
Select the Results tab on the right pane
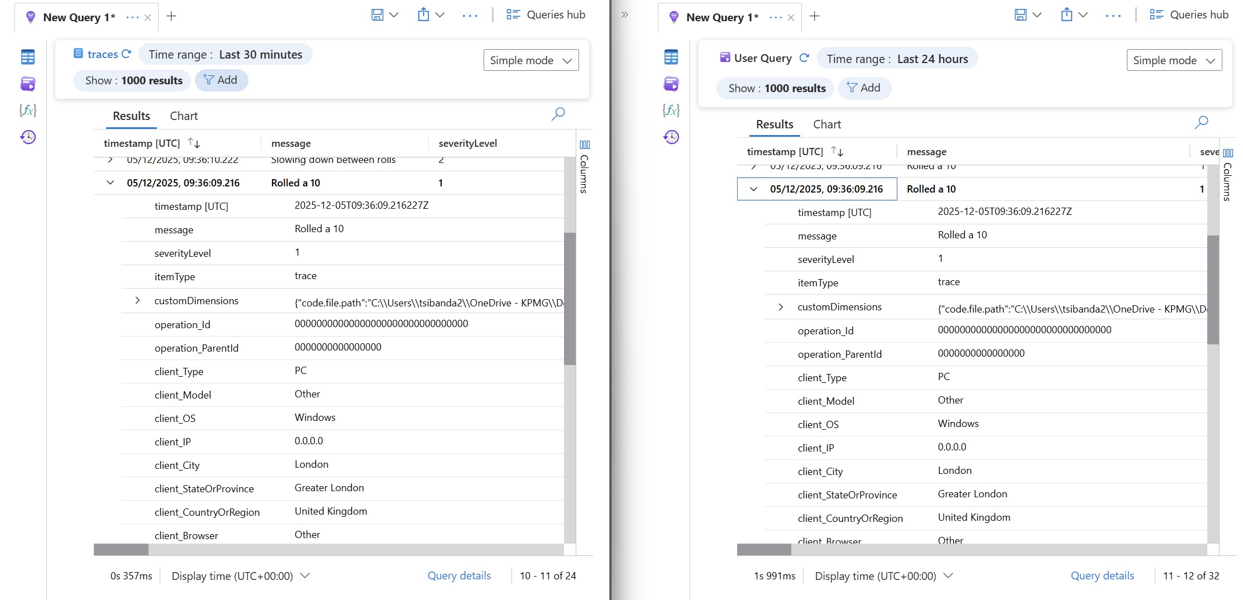coord(774,124)
